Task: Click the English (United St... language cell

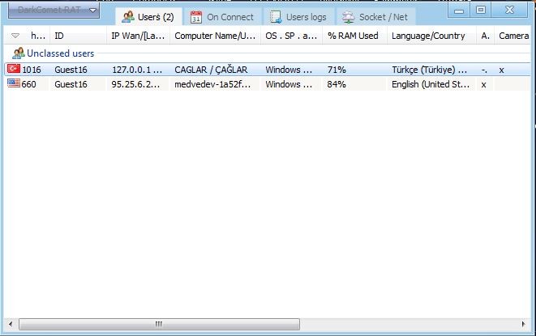Action: tap(431, 84)
